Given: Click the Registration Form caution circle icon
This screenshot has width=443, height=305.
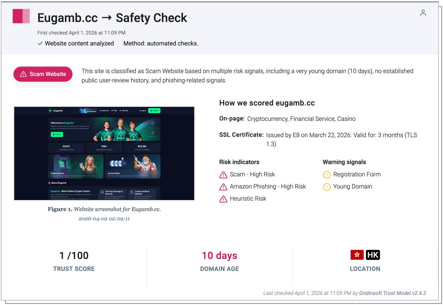Looking at the screenshot, I should (x=327, y=175).
